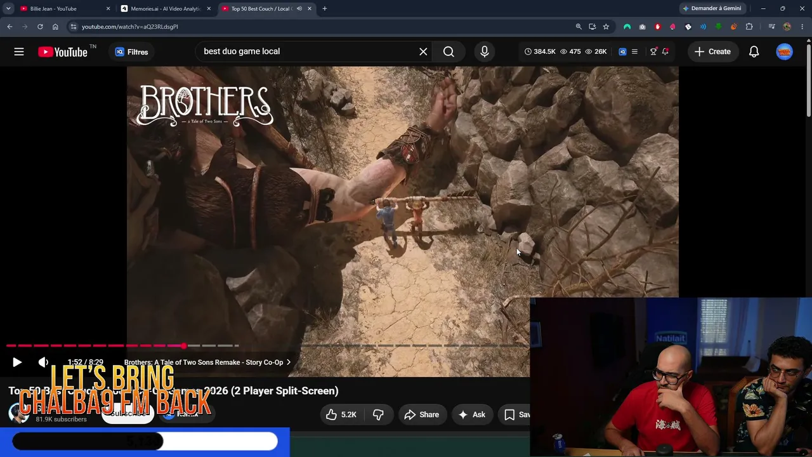Mute the video volume
The image size is (812, 457).
pos(43,362)
